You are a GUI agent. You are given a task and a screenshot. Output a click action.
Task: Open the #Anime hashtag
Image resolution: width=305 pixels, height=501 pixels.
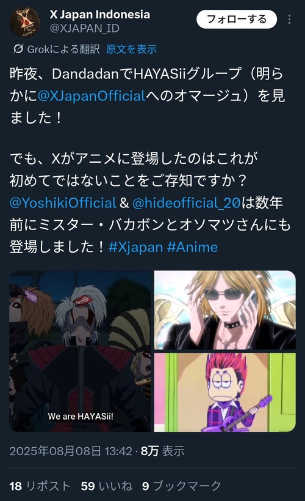click(192, 247)
